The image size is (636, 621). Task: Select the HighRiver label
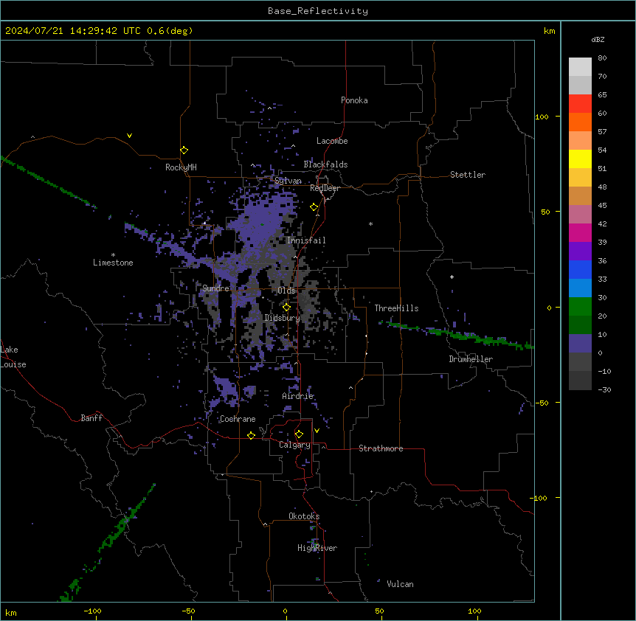(317, 548)
